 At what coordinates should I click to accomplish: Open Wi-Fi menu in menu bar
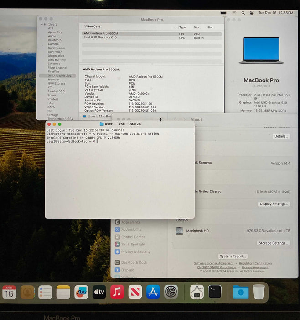[x=234, y=13]
